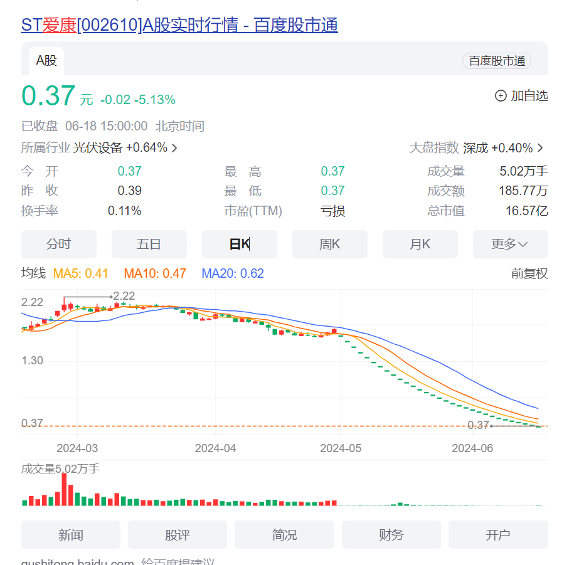
Task: Click the 2024-03 date axis label
Action: [77, 448]
